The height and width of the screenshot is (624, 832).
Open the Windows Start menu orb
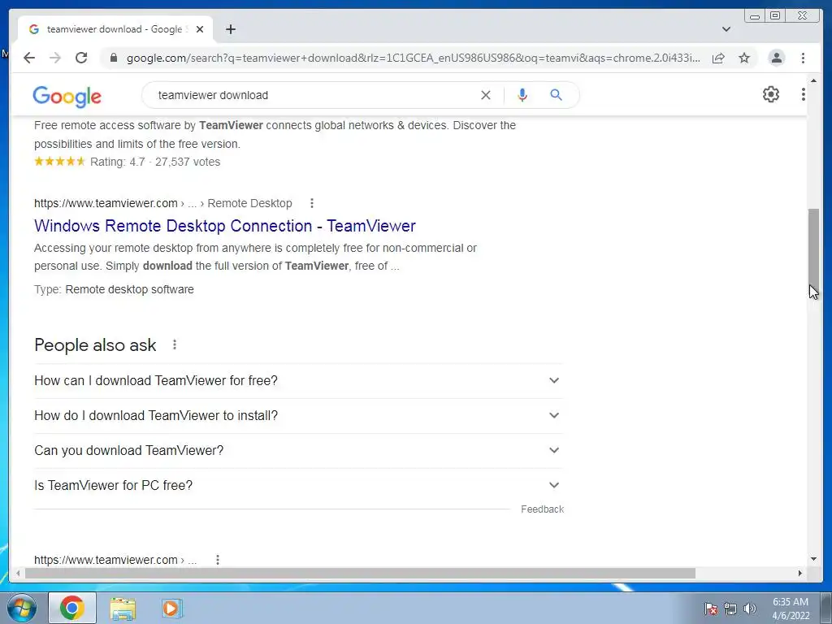click(x=22, y=608)
